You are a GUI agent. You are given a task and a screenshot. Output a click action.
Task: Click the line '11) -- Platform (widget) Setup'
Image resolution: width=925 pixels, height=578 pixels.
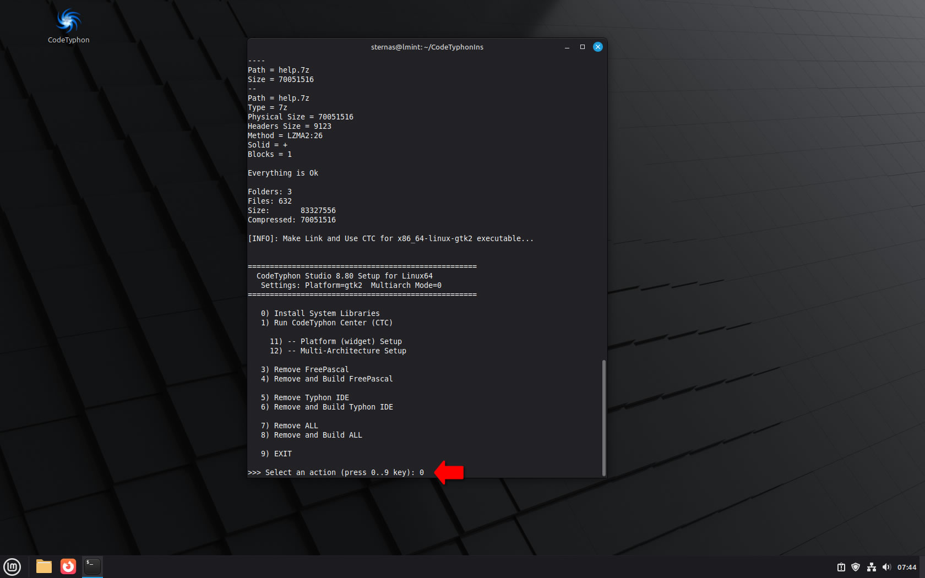(336, 341)
